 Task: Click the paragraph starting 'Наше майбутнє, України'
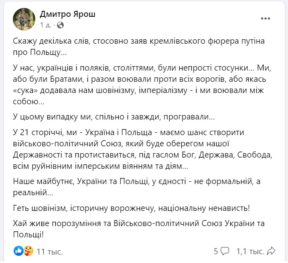tap(137, 187)
